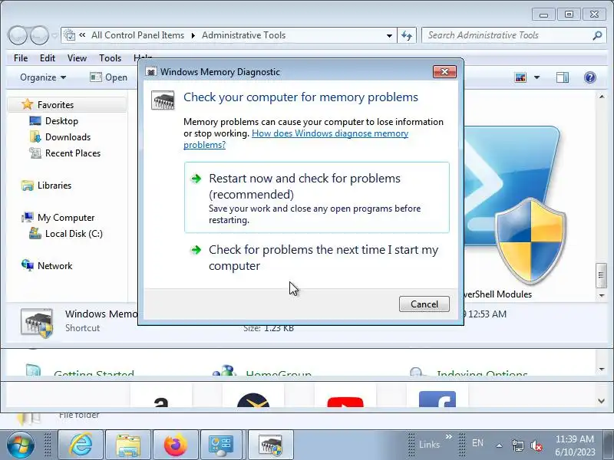Switch to Memory Diagnostic taskbar button
This screenshot has height=460, width=614.
[x=271, y=445]
